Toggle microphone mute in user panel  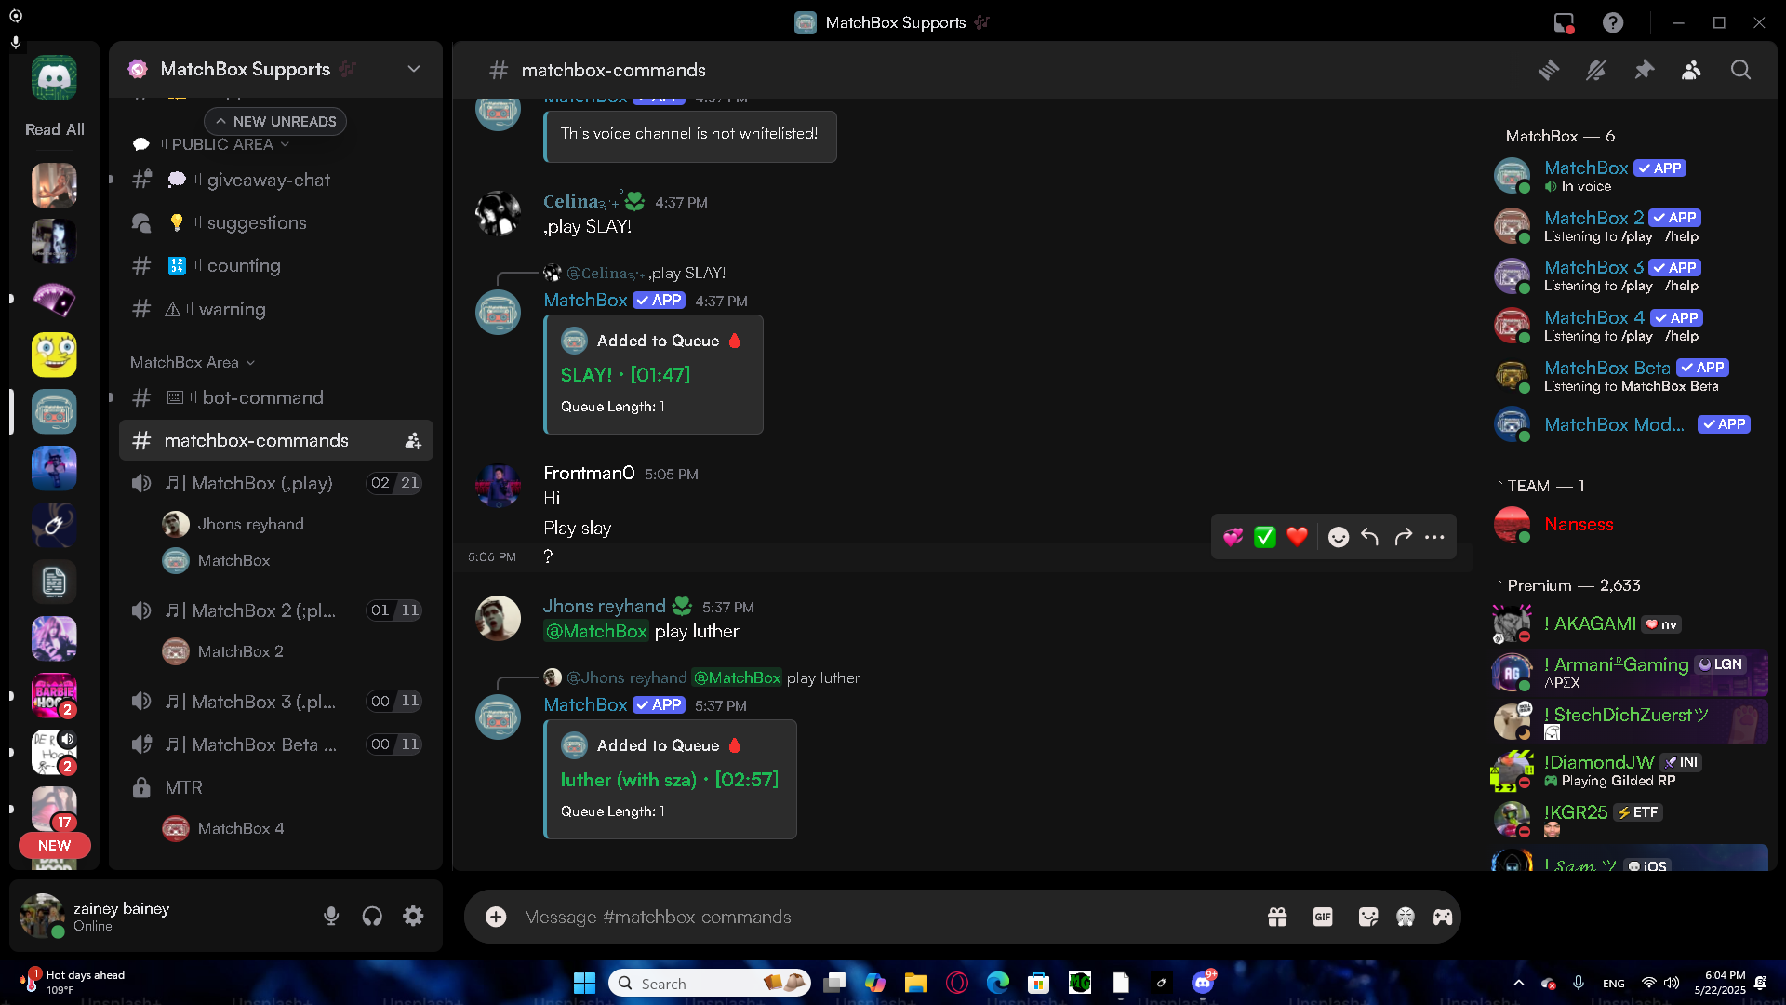point(331,917)
